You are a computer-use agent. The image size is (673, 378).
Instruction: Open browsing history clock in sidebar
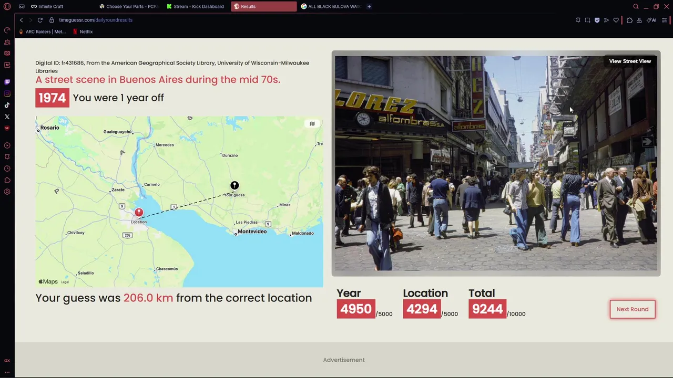click(x=7, y=169)
